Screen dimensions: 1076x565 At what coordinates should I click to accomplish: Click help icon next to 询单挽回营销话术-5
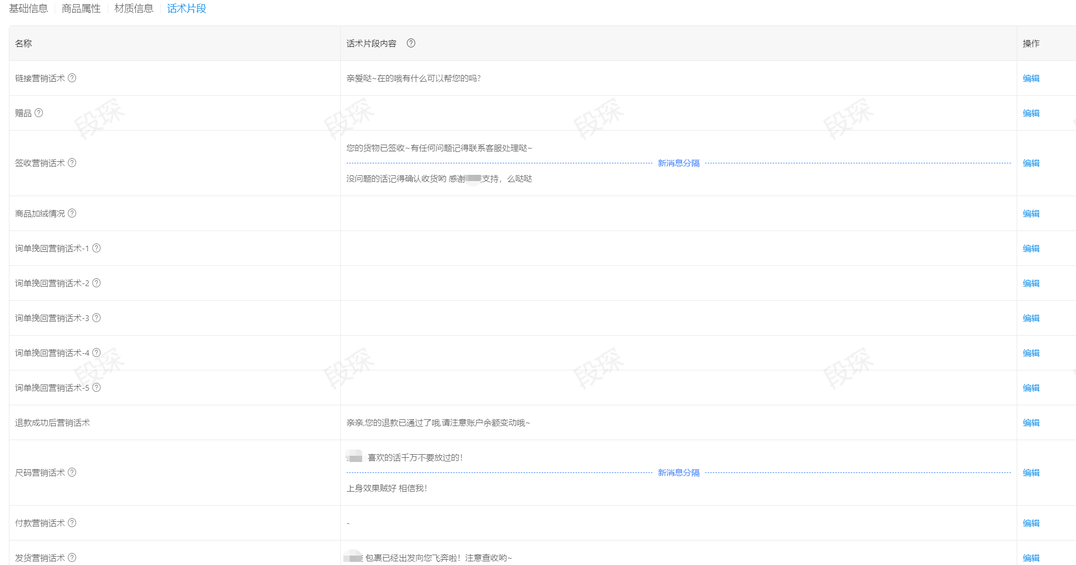click(x=97, y=388)
